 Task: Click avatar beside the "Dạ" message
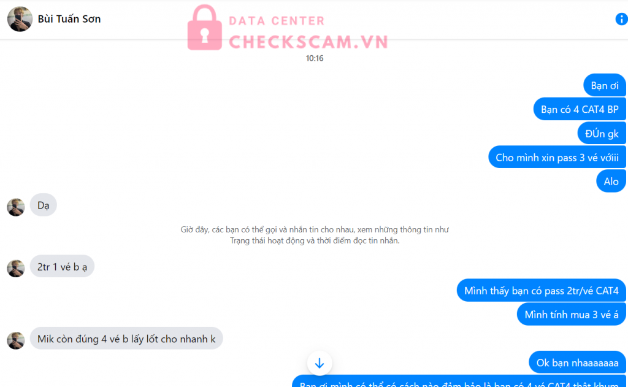(x=15, y=207)
